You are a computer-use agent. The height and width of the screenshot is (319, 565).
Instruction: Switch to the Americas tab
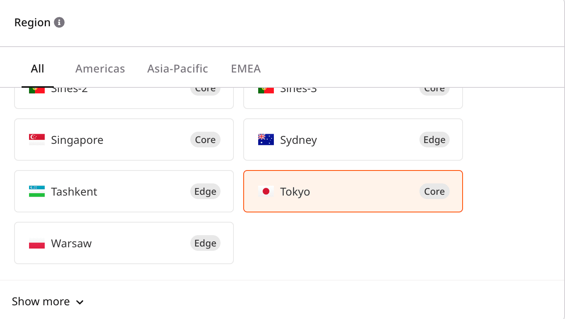coord(100,69)
